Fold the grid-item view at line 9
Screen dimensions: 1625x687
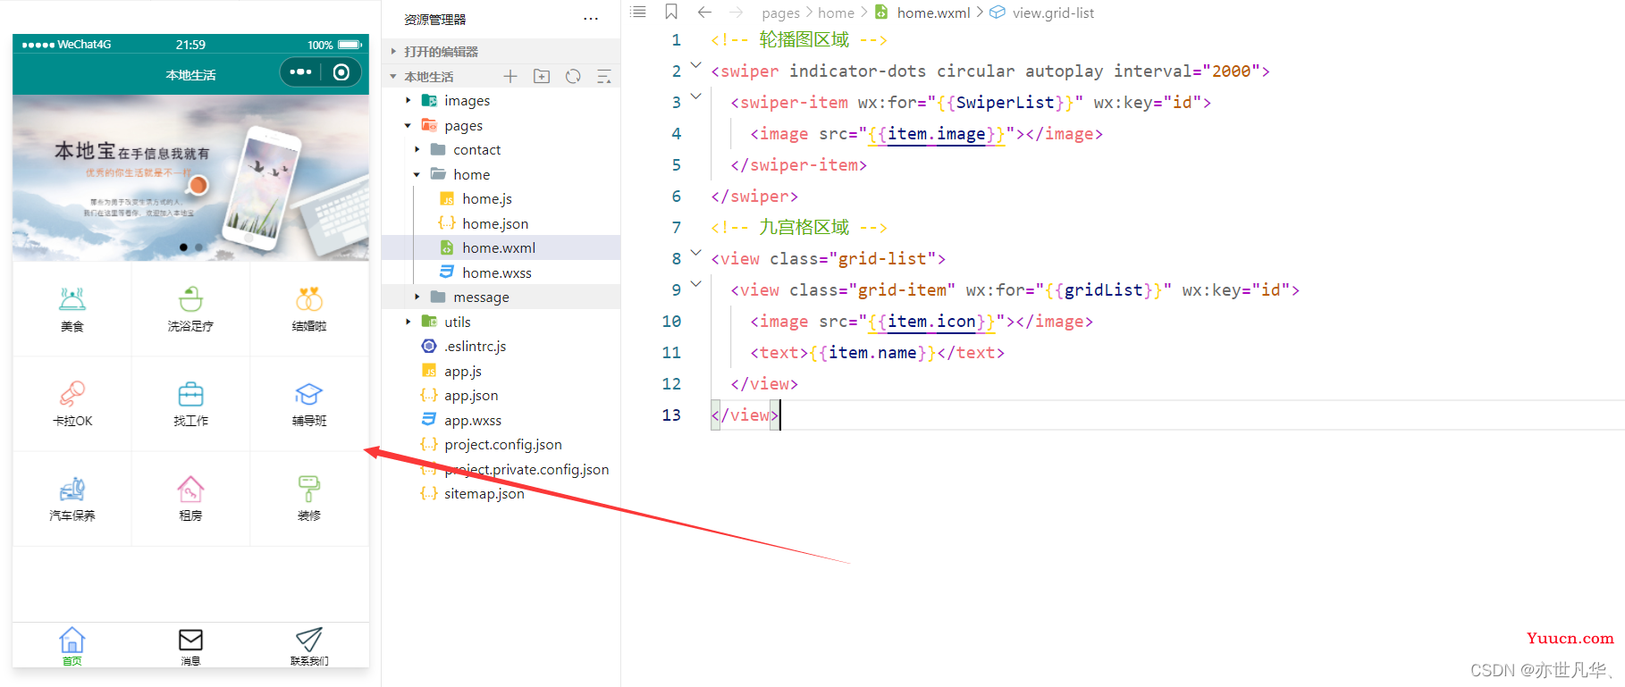coord(696,284)
